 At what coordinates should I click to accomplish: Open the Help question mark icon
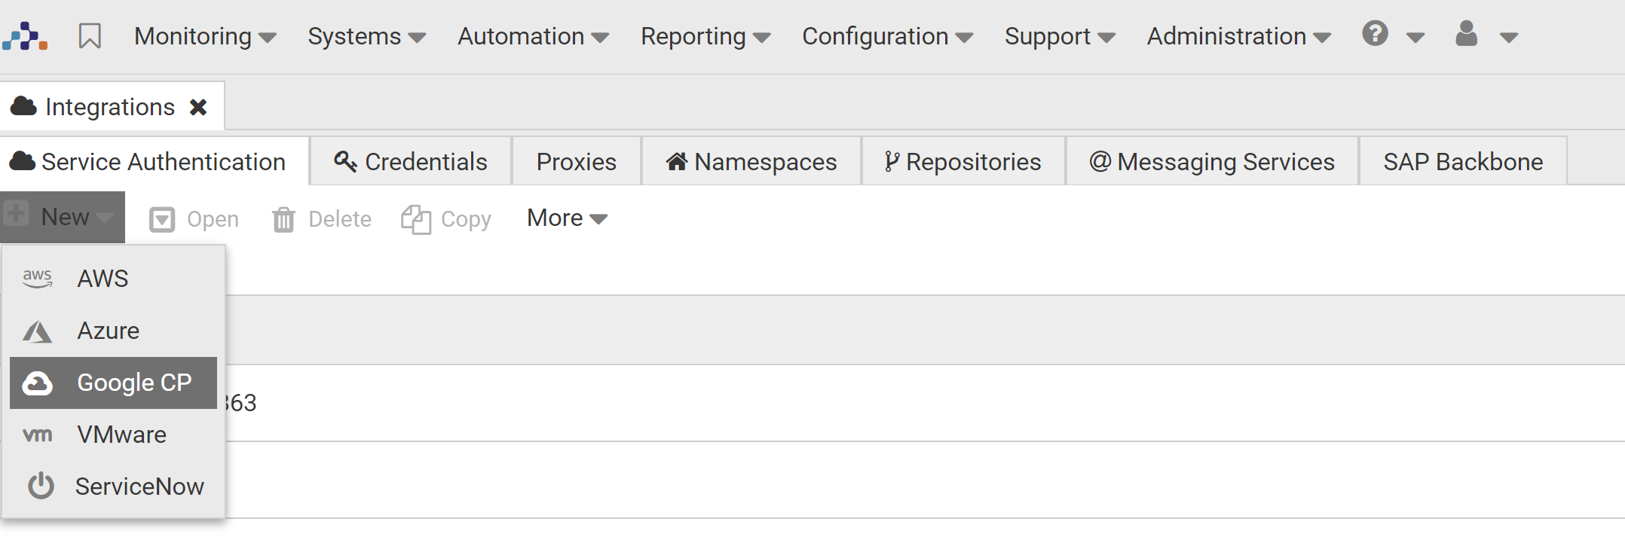pos(1375,34)
